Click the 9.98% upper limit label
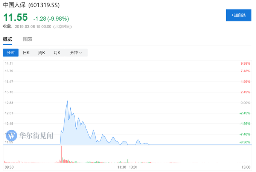Screen dimensions: 256x172 245,63
